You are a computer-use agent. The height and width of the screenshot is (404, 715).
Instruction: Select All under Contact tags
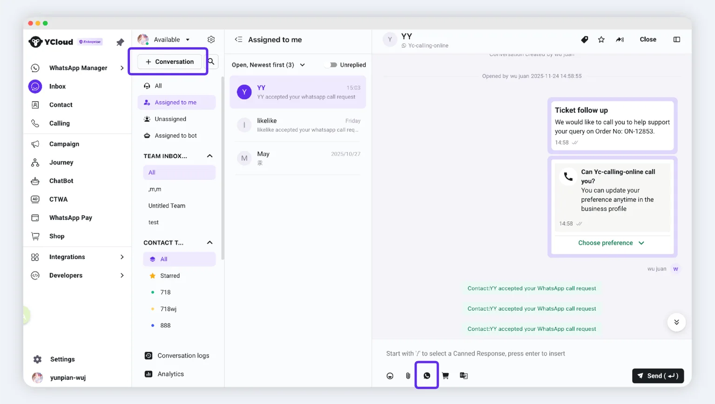point(179,259)
